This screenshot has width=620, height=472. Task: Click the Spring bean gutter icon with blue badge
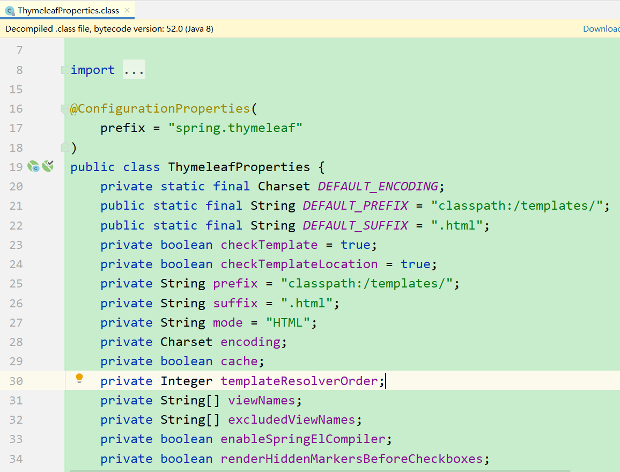(33, 167)
